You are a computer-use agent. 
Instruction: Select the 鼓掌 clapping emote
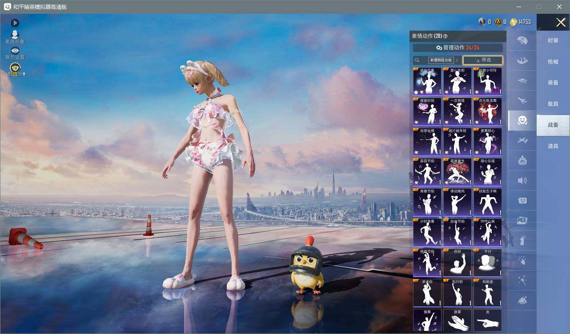coord(457,320)
